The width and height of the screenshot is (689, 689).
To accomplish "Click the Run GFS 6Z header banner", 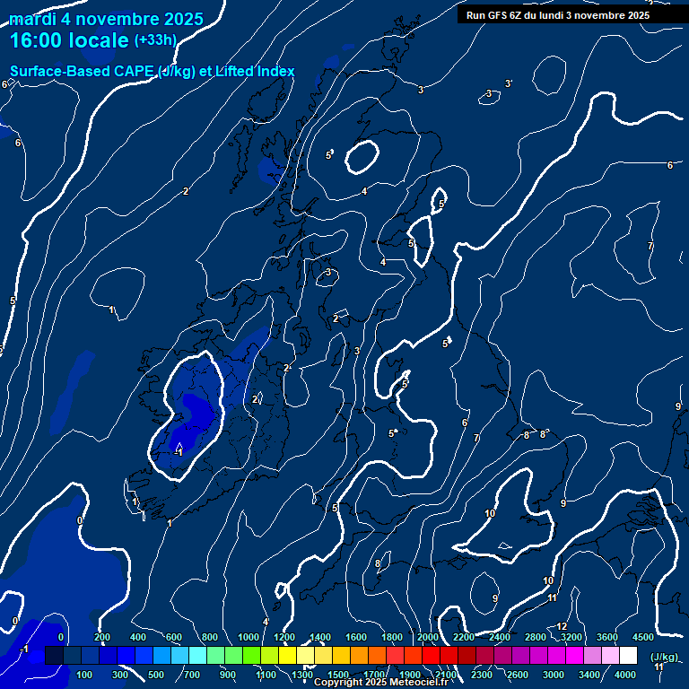I will tap(558, 14).
